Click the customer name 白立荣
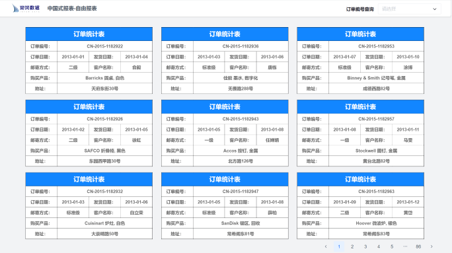Screen dimensions: 452x253 click(137, 213)
